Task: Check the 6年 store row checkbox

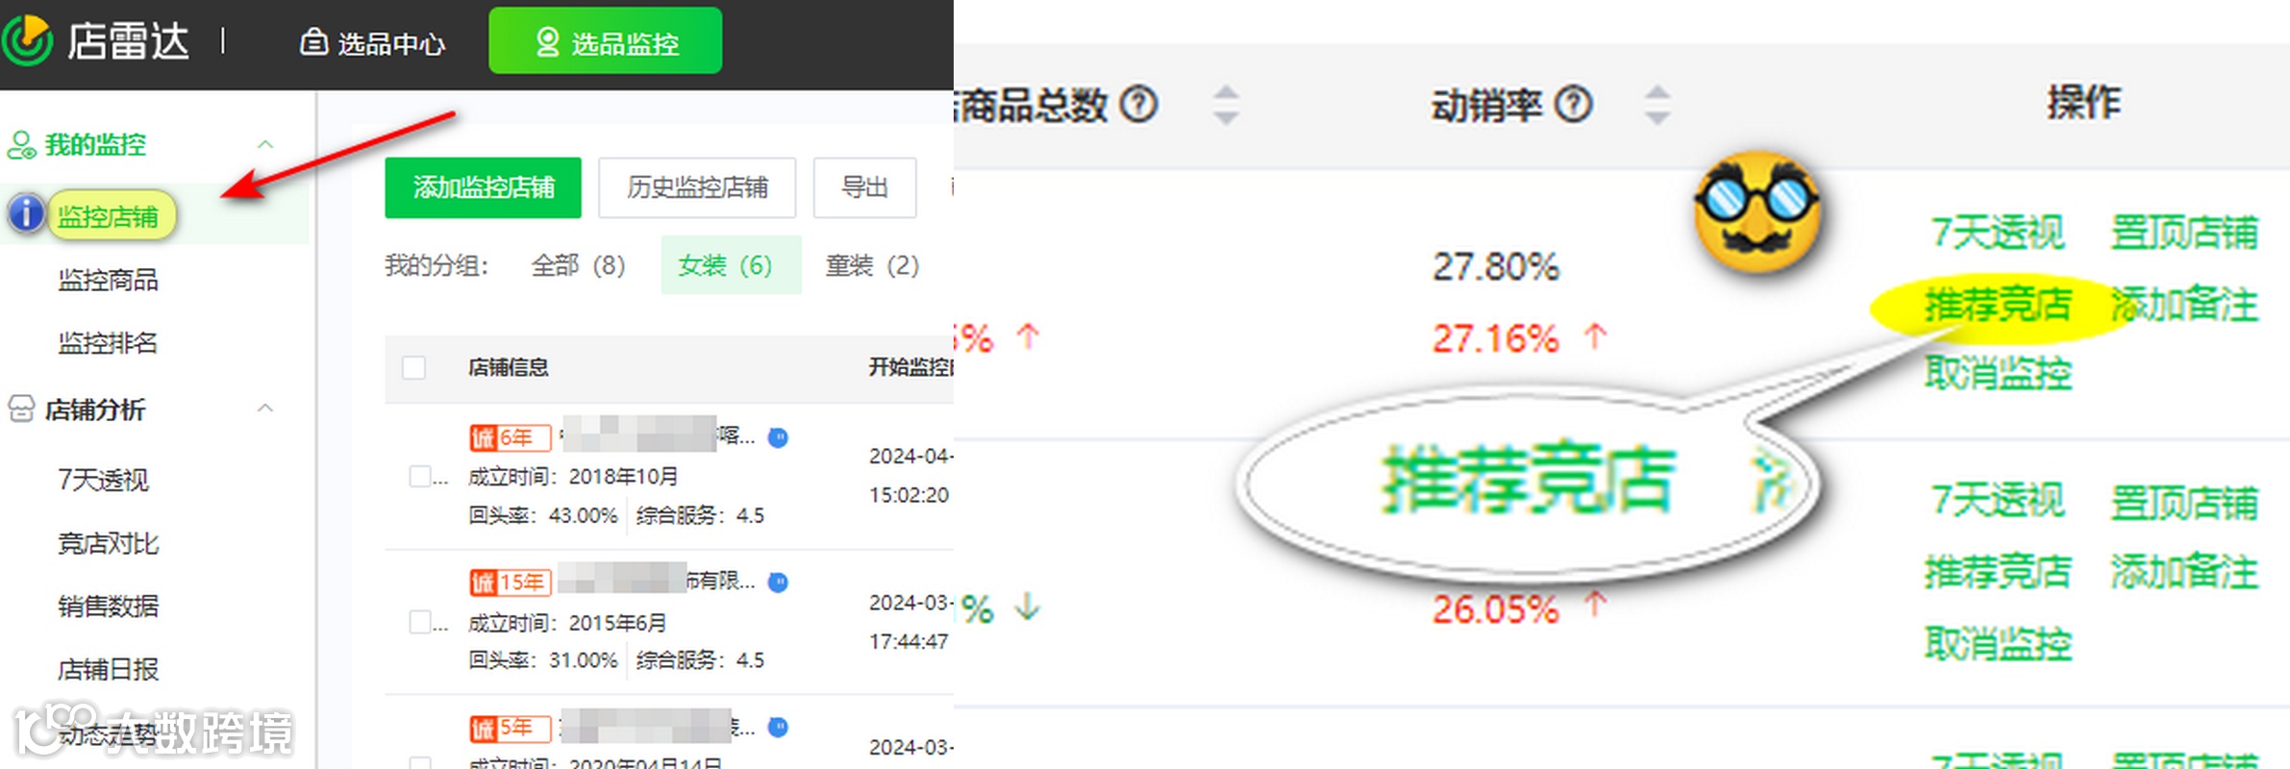Action: pos(420,477)
